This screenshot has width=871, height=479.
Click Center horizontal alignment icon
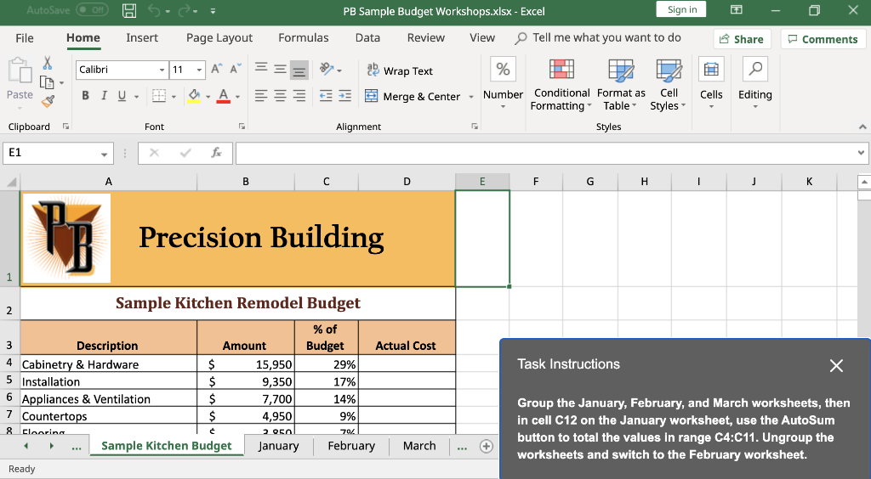tap(280, 96)
